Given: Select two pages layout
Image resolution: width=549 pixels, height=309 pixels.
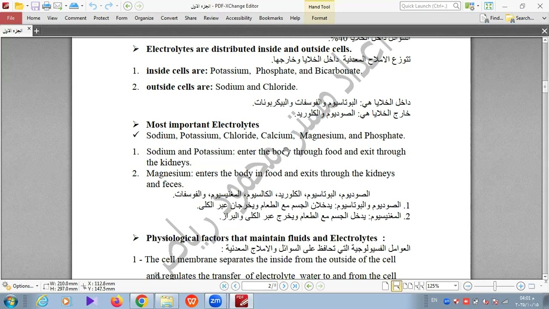Looking at the screenshot, I should 408,286.
